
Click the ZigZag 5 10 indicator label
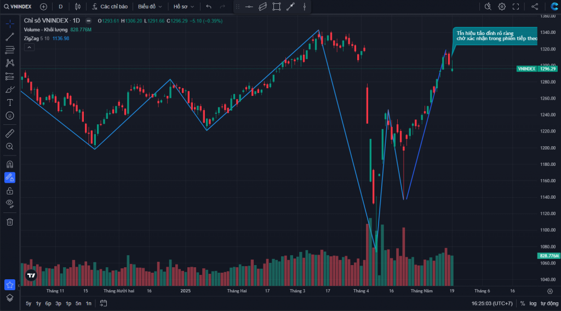pos(37,38)
